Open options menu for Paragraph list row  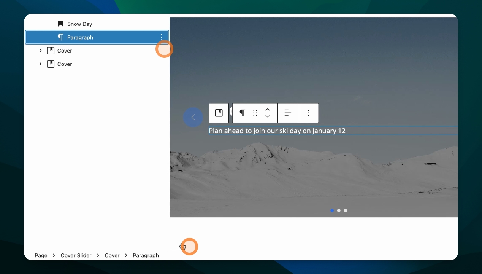click(x=161, y=37)
